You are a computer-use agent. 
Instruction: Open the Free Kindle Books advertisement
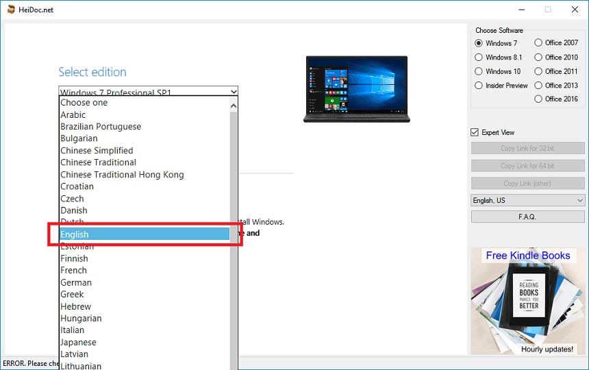click(x=528, y=301)
